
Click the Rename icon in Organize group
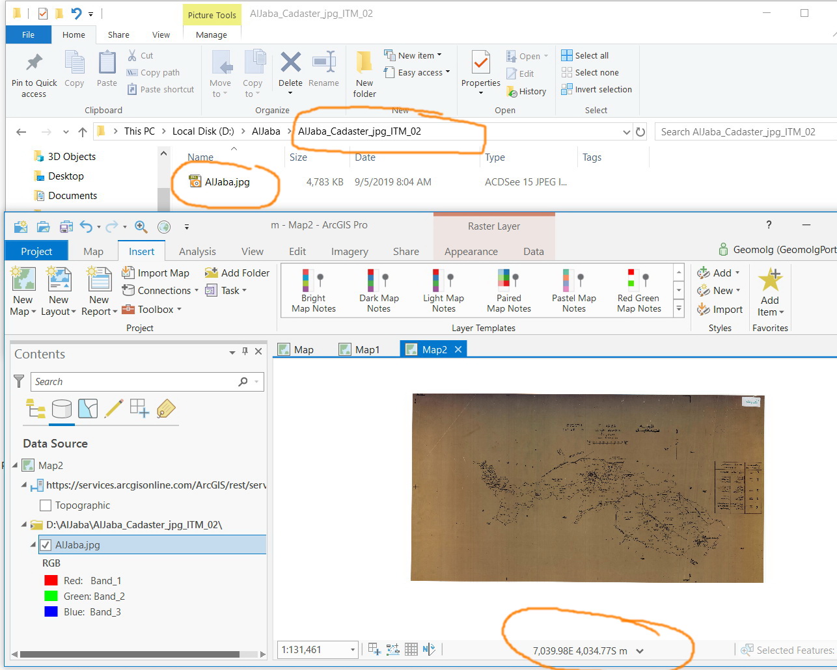tap(323, 62)
